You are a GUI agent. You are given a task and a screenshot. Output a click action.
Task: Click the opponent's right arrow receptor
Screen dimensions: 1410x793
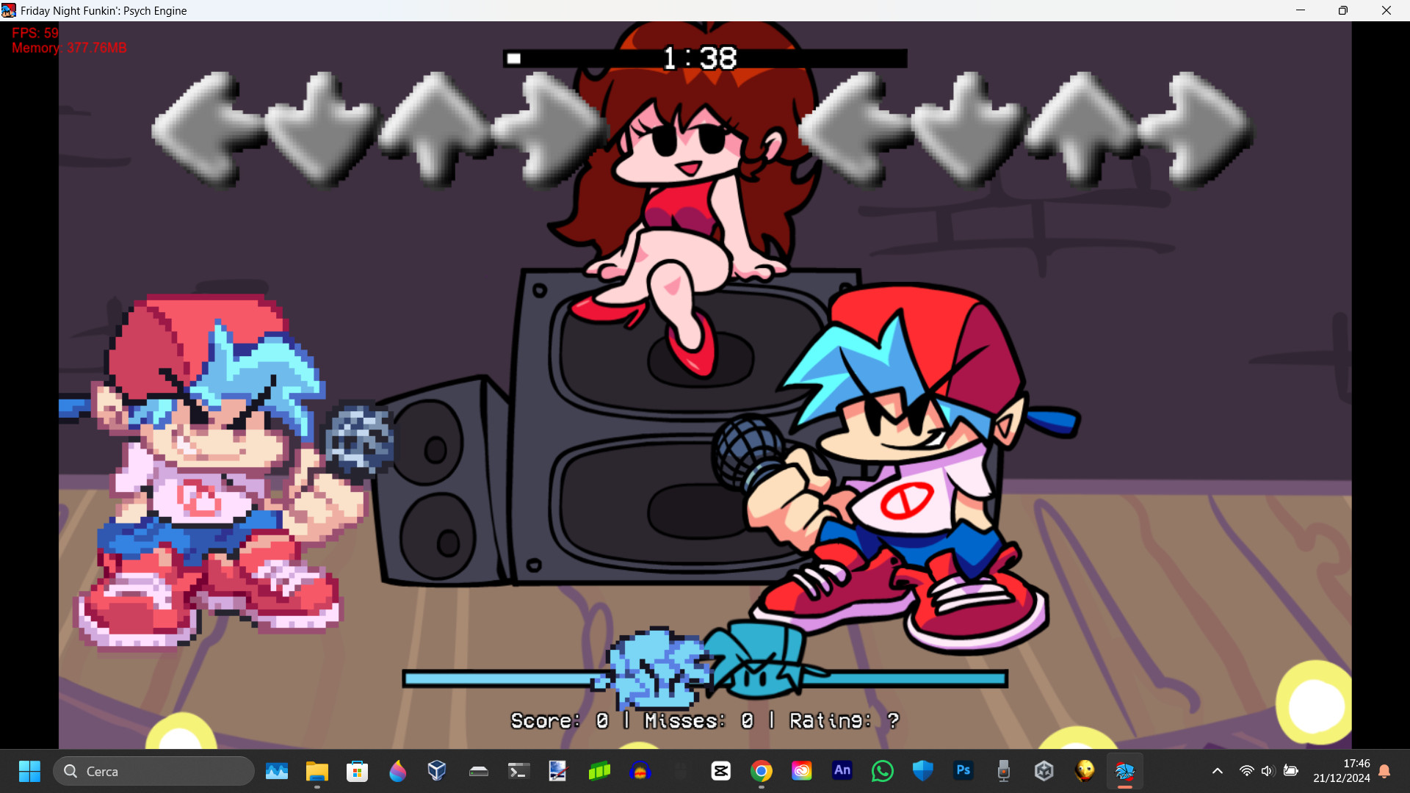pos(549,130)
